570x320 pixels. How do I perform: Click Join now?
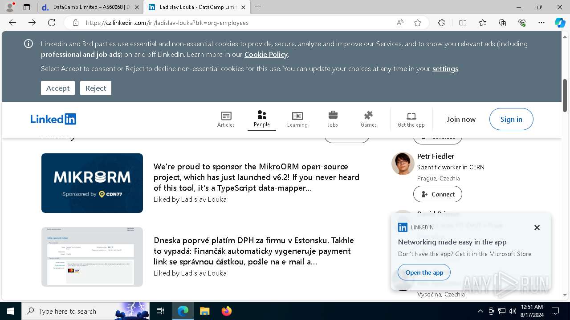point(461,119)
